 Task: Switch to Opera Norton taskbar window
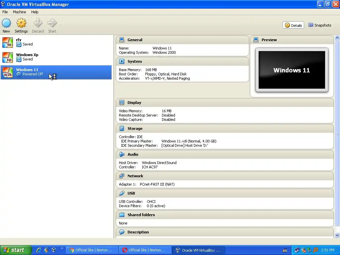[145, 250]
